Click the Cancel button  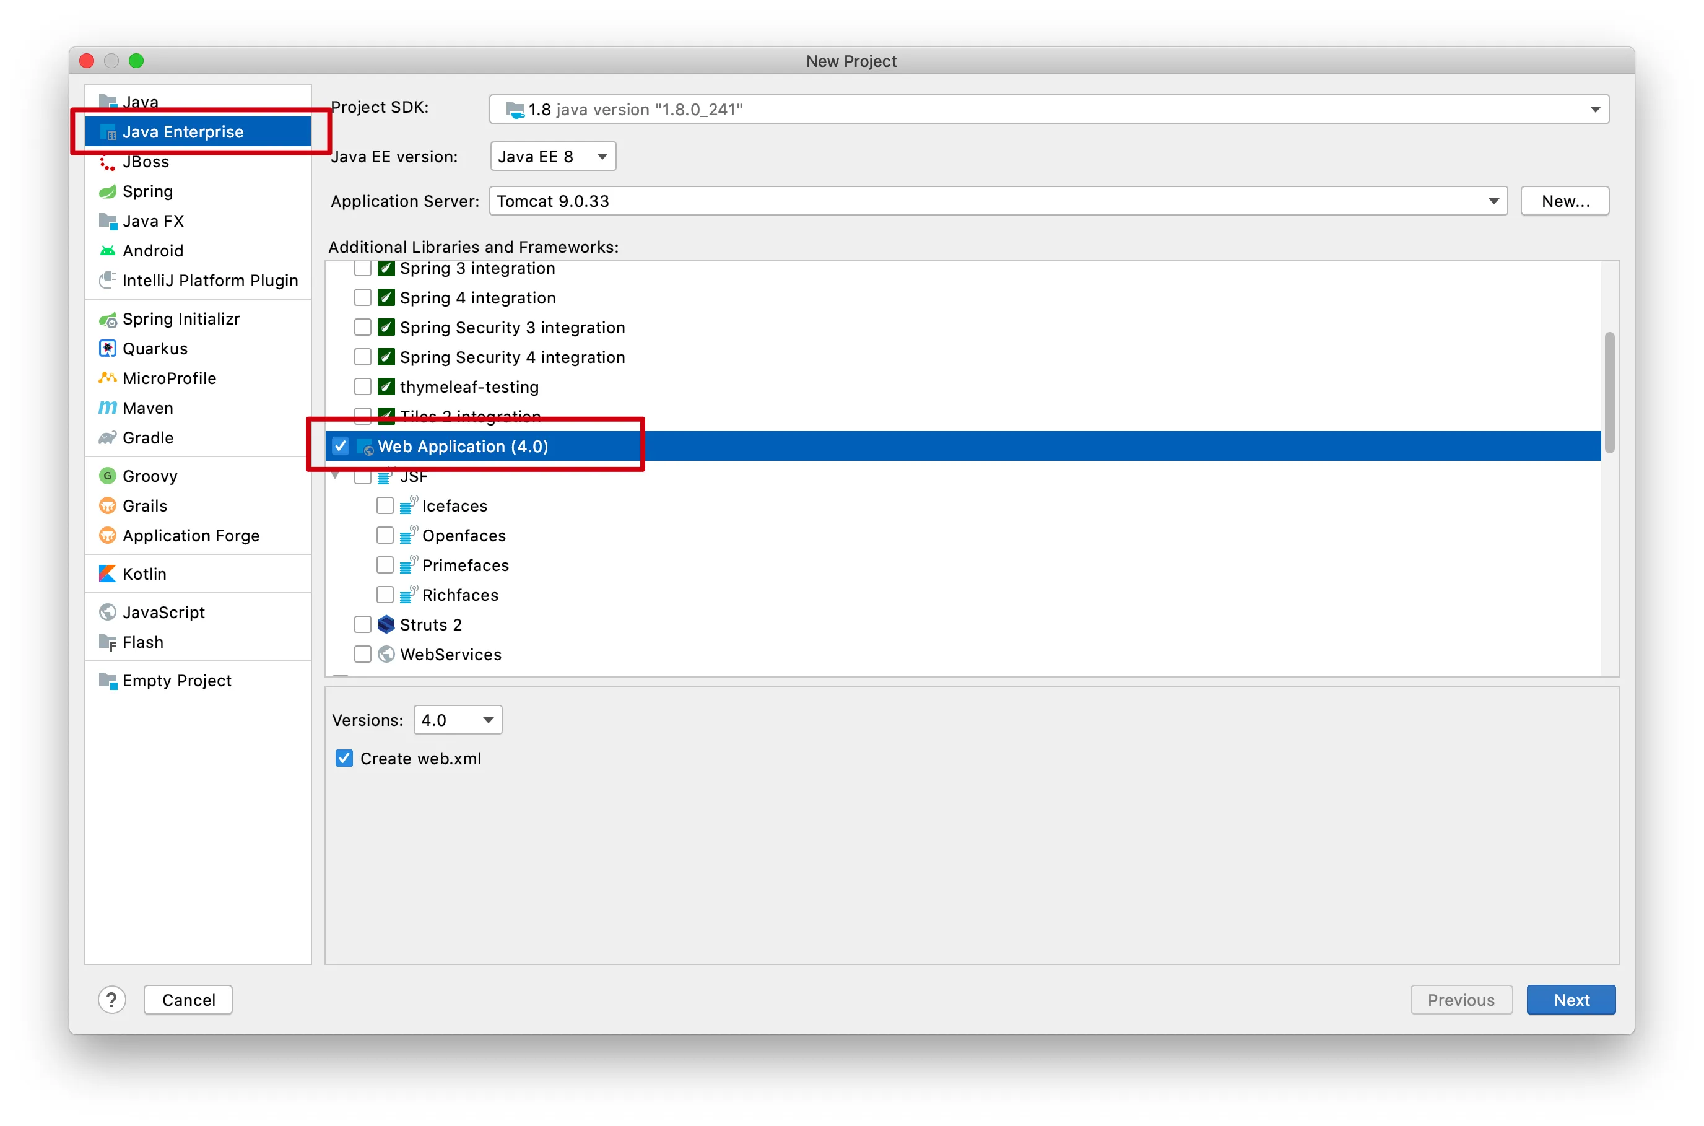click(188, 1000)
